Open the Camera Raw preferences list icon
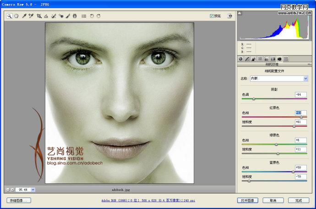 (x=84, y=16)
